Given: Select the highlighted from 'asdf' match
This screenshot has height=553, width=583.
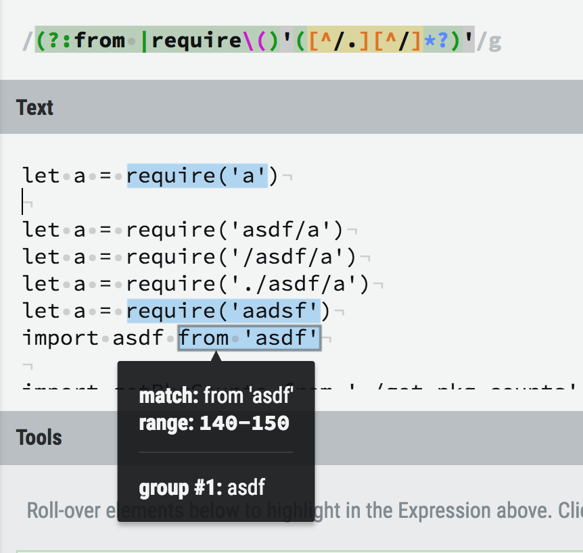Looking at the screenshot, I should pyautogui.click(x=249, y=337).
